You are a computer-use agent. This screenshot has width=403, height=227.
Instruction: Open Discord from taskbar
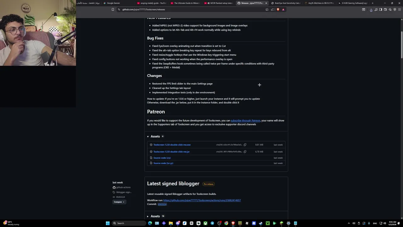[178, 223]
